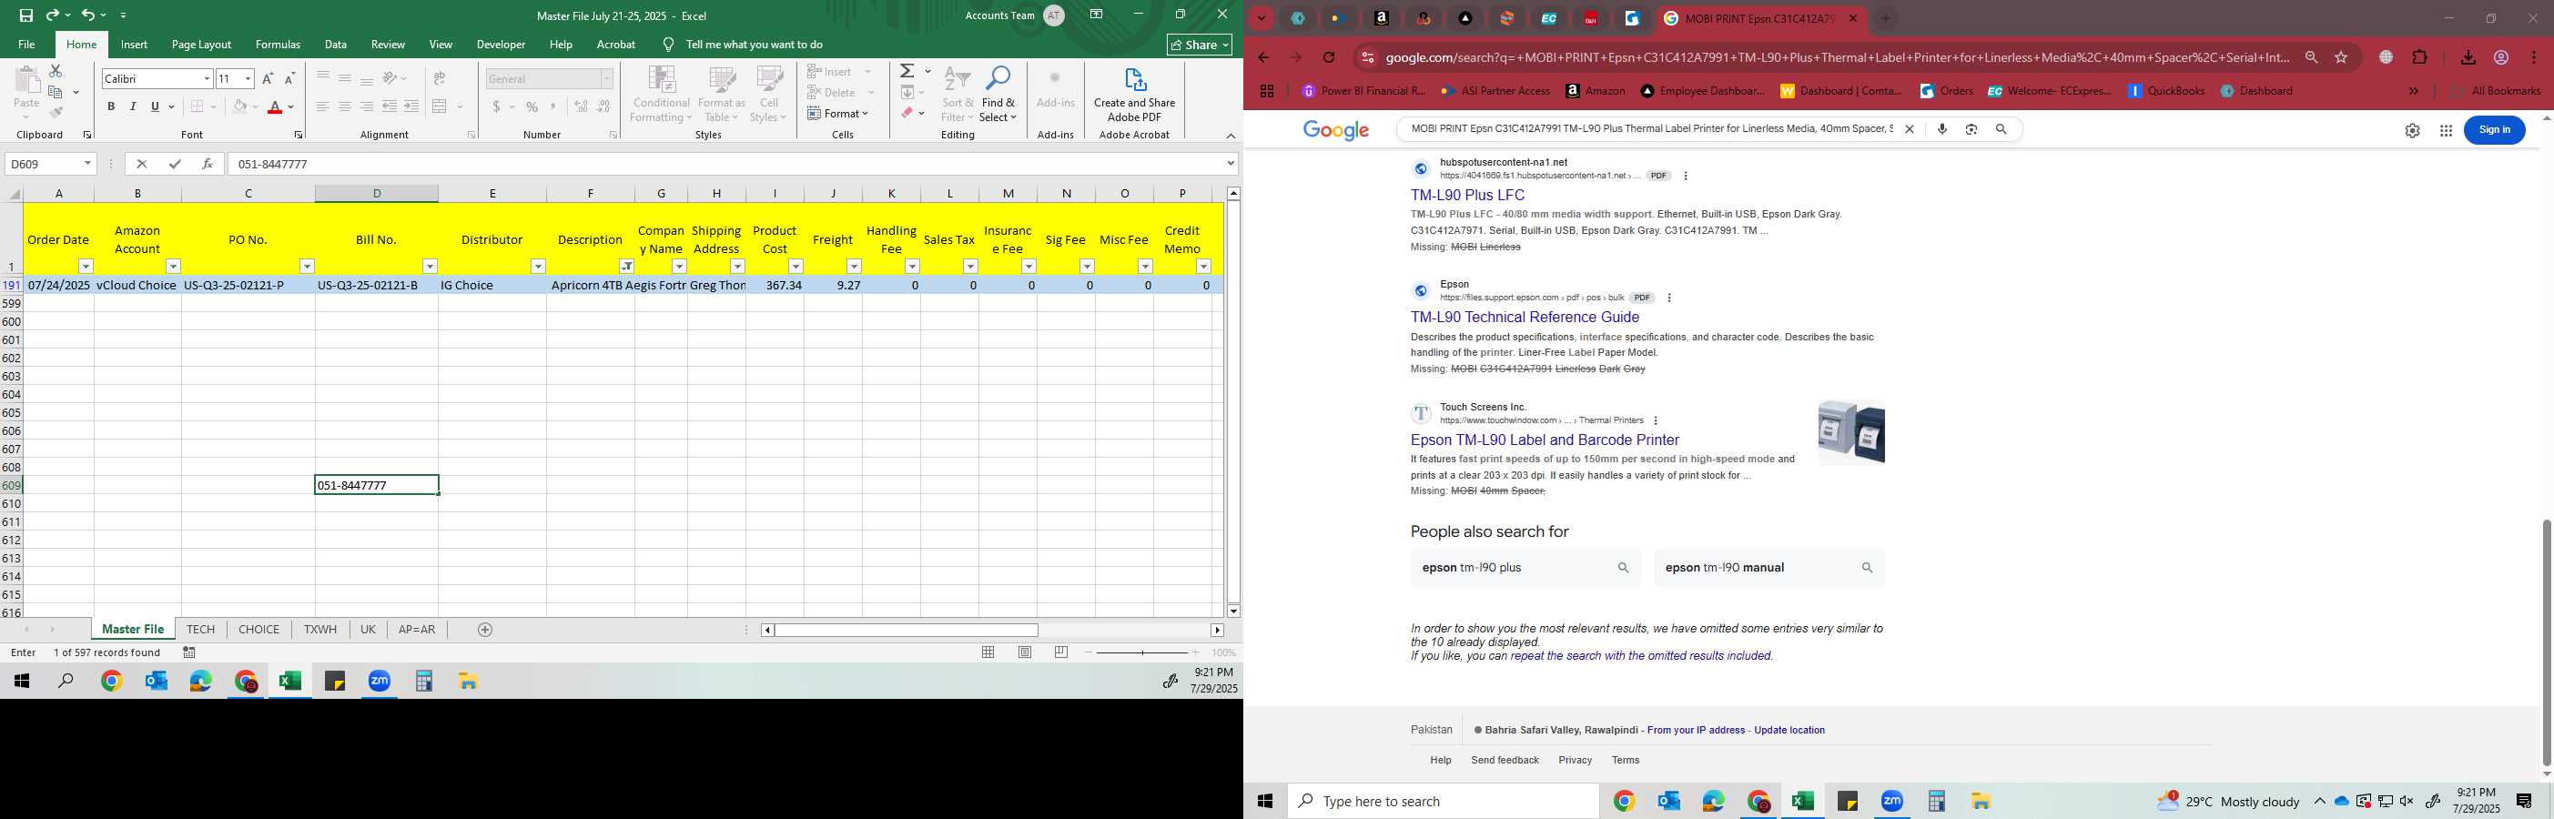This screenshot has height=819, width=2554.
Task: Click the New Sheet plus icon
Action: pyautogui.click(x=485, y=630)
